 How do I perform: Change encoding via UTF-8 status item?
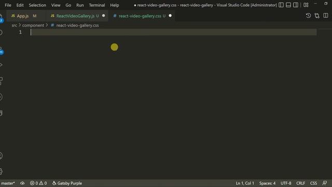point(286,183)
